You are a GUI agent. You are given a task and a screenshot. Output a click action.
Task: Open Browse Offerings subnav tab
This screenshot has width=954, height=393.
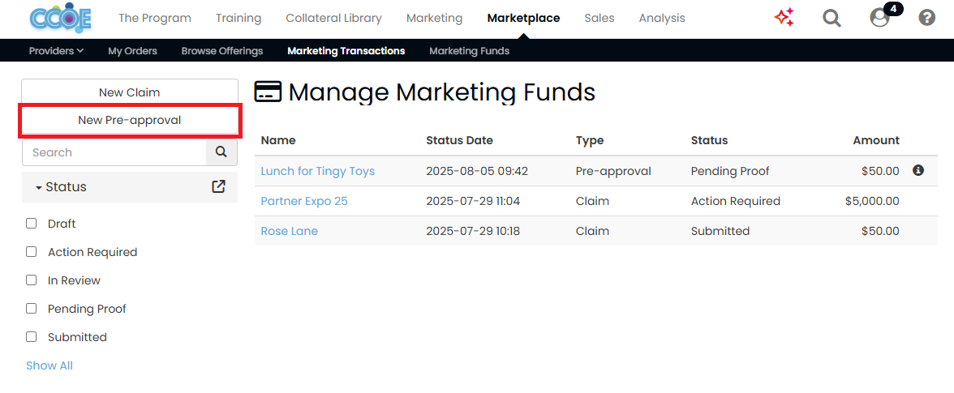tap(222, 51)
